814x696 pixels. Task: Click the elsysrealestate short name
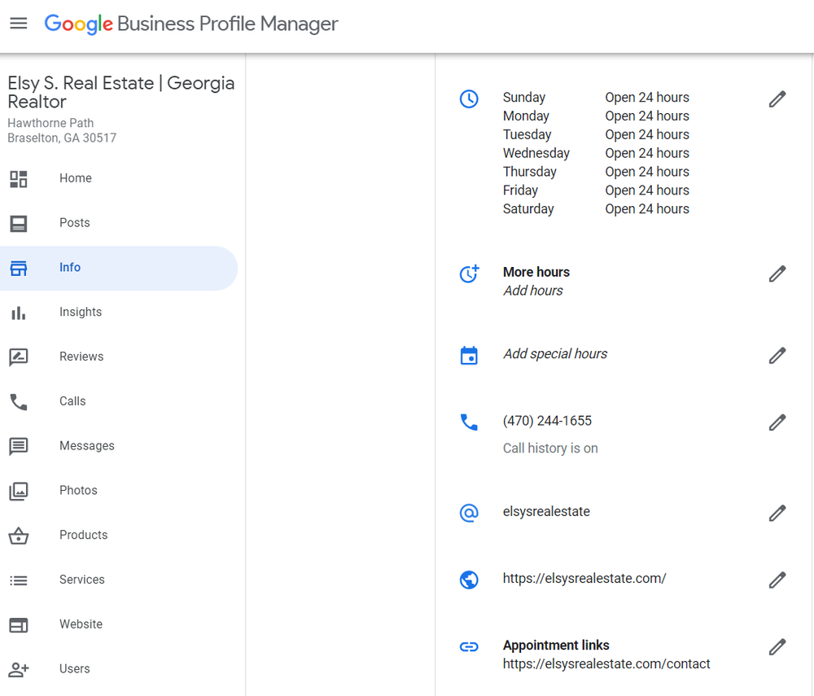tap(546, 512)
